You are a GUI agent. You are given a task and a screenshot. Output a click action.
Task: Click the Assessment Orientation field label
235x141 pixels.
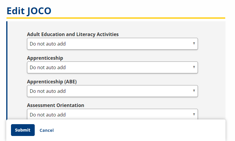pos(55,105)
